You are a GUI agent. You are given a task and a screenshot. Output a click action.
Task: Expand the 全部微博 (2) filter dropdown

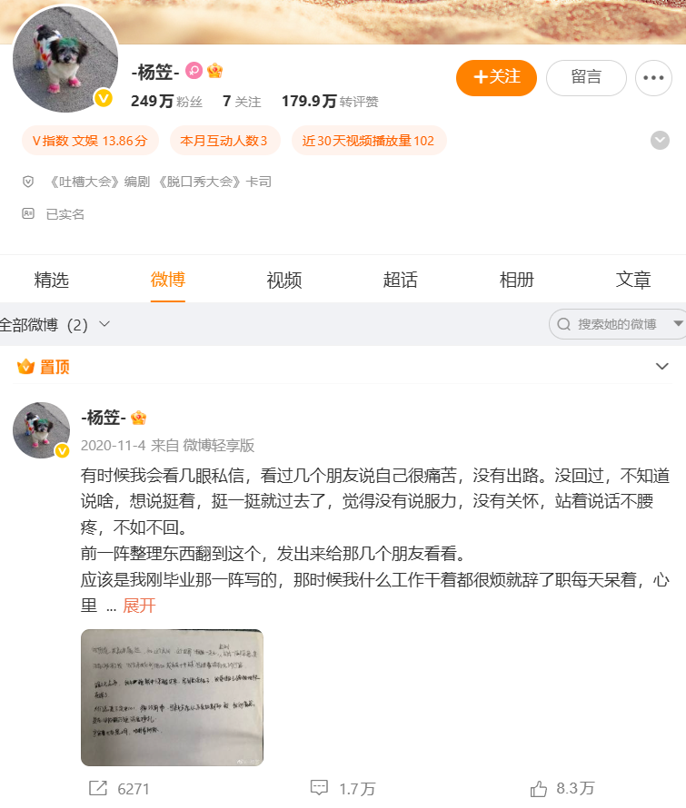(55, 325)
